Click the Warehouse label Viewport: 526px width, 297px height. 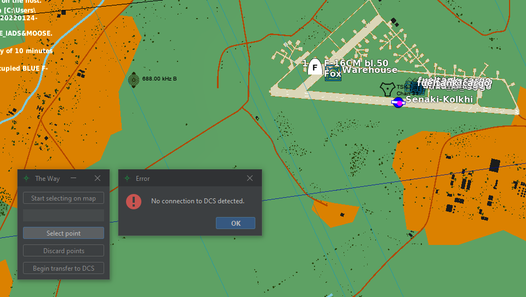pos(370,70)
